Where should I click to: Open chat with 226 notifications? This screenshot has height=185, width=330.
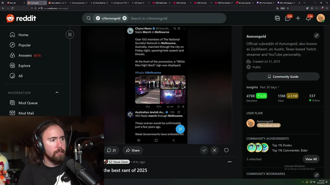[288, 18]
